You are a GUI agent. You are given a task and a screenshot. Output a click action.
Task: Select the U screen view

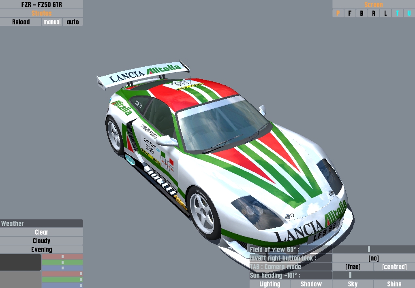tap(409, 13)
